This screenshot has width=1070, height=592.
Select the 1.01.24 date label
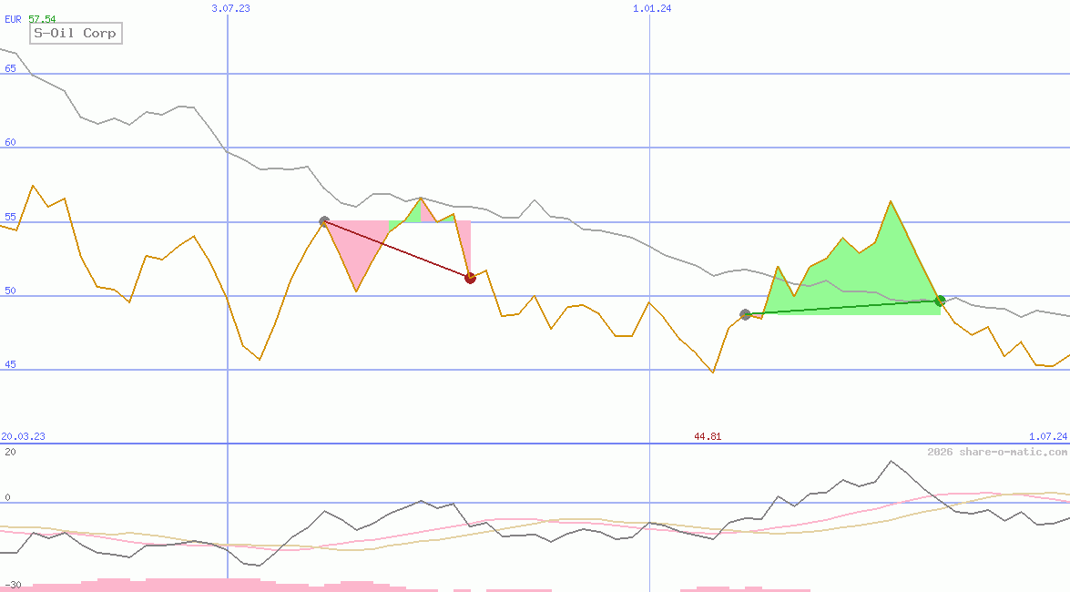tap(652, 8)
